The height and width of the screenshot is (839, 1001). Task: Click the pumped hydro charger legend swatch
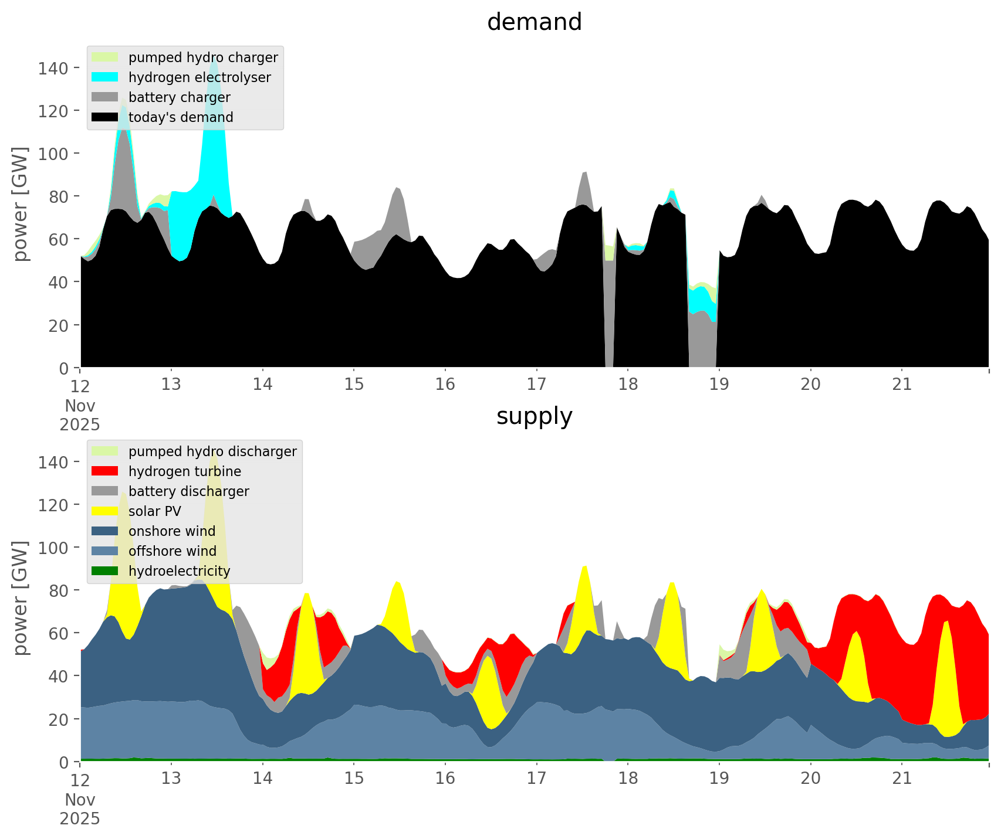pos(105,57)
